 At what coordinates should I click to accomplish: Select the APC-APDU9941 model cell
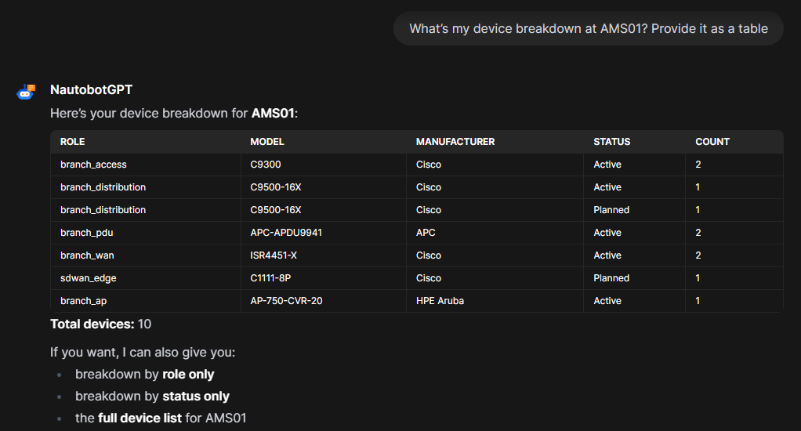coord(286,233)
